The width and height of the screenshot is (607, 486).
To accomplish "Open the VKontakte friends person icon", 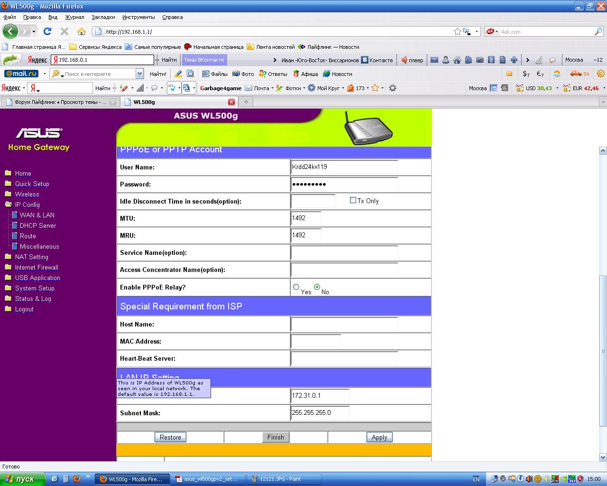I will click(446, 60).
